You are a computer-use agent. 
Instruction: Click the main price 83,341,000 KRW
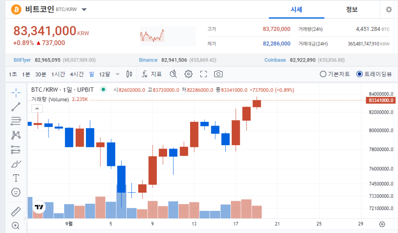click(x=51, y=31)
